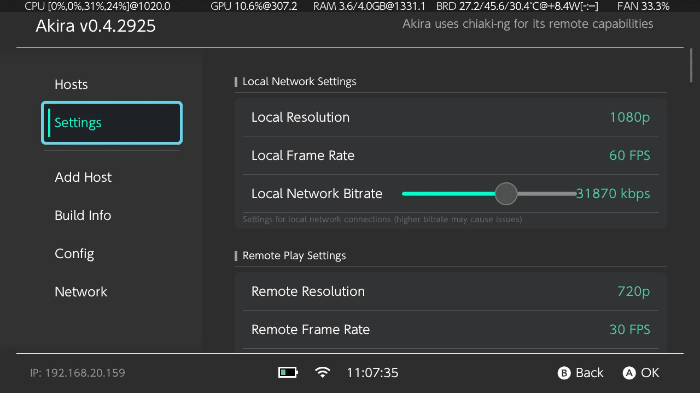Click the CPU usage overlay readout
700x393 pixels.
coord(97,7)
